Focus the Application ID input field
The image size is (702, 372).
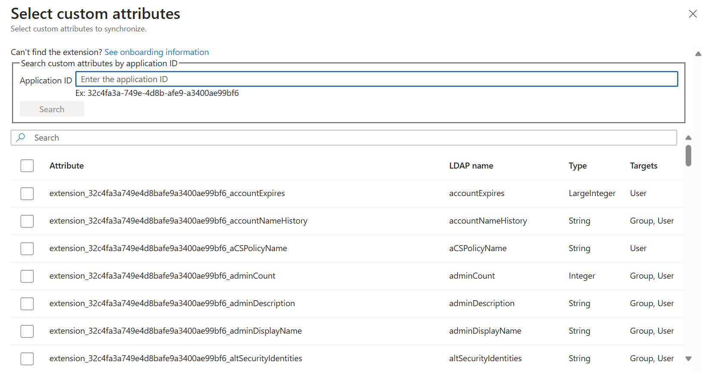[x=377, y=79]
